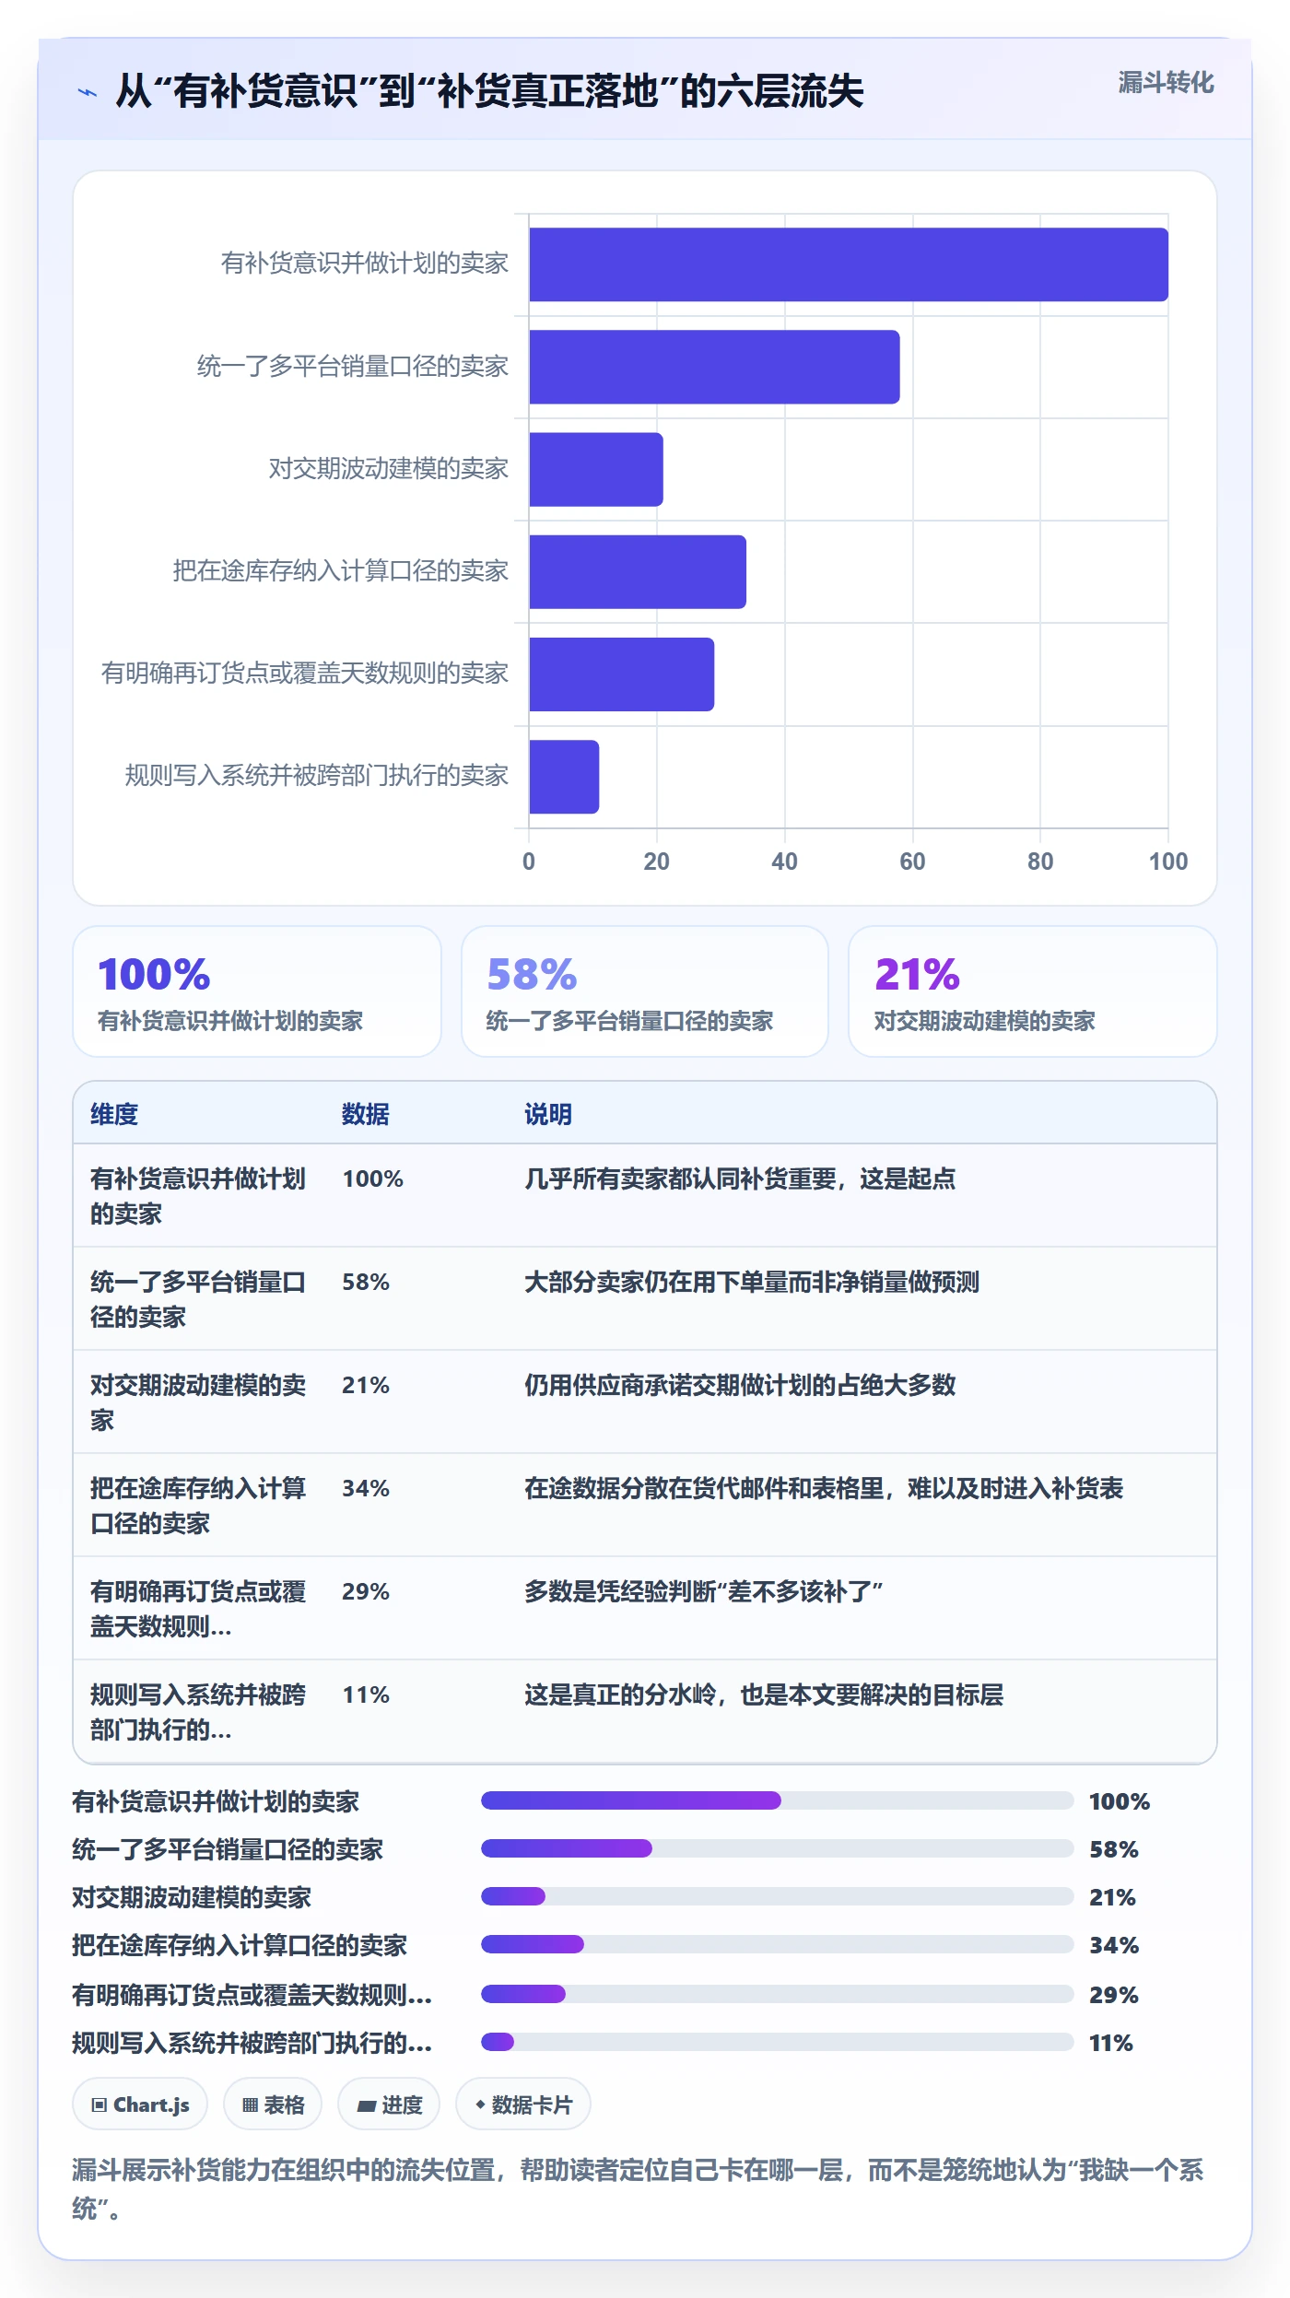The width and height of the screenshot is (1290, 2298).
Task: Click x-axis tick label 60
Action: (x=912, y=862)
